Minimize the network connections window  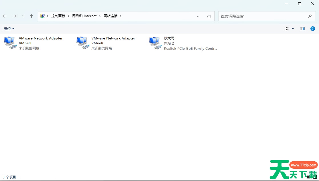click(287, 4)
